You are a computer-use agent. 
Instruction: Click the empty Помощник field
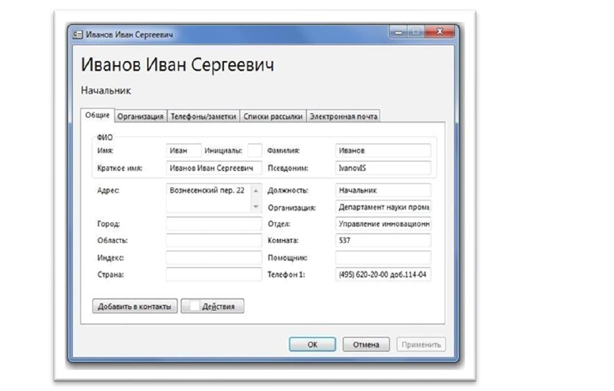[382, 257]
